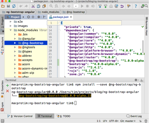Select the package.json editor tab
Viewport: 149px width, 123px height.
[x=61, y=17]
